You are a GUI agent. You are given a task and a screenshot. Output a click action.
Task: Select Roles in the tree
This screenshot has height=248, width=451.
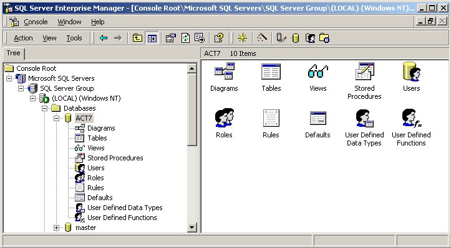tap(95, 178)
